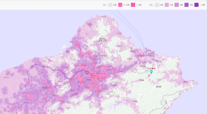Viewport: 207px width, 114px height.
Task: Click the 雙溪區 district label
Action: pos(158,87)
